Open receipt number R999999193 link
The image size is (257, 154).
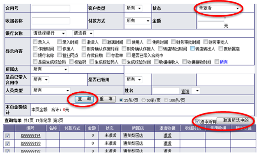pos(30,143)
